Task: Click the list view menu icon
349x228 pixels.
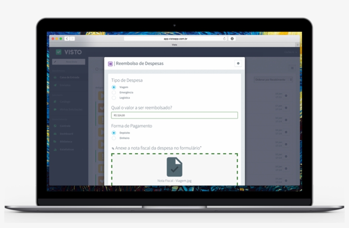Action: (x=292, y=68)
